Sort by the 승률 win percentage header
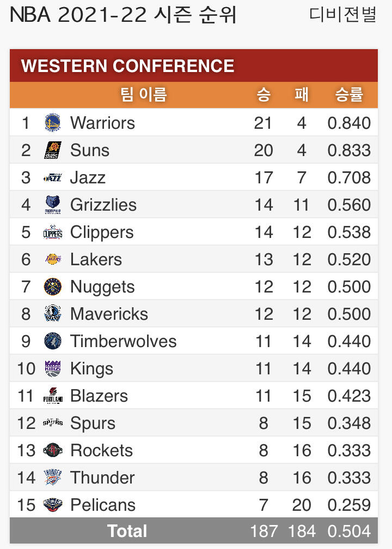 (x=349, y=95)
